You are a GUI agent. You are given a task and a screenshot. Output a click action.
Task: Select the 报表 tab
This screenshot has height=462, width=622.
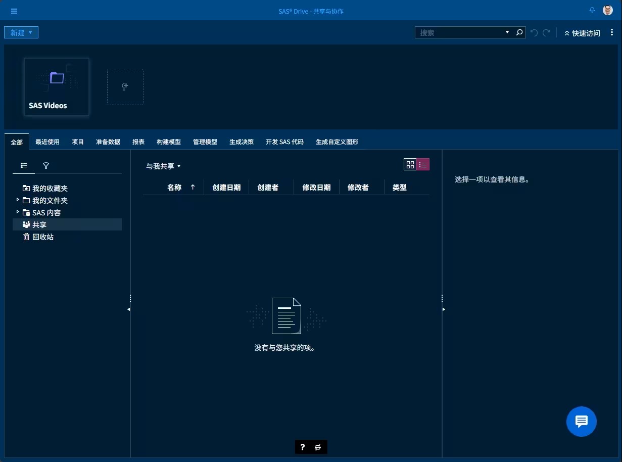click(x=138, y=142)
